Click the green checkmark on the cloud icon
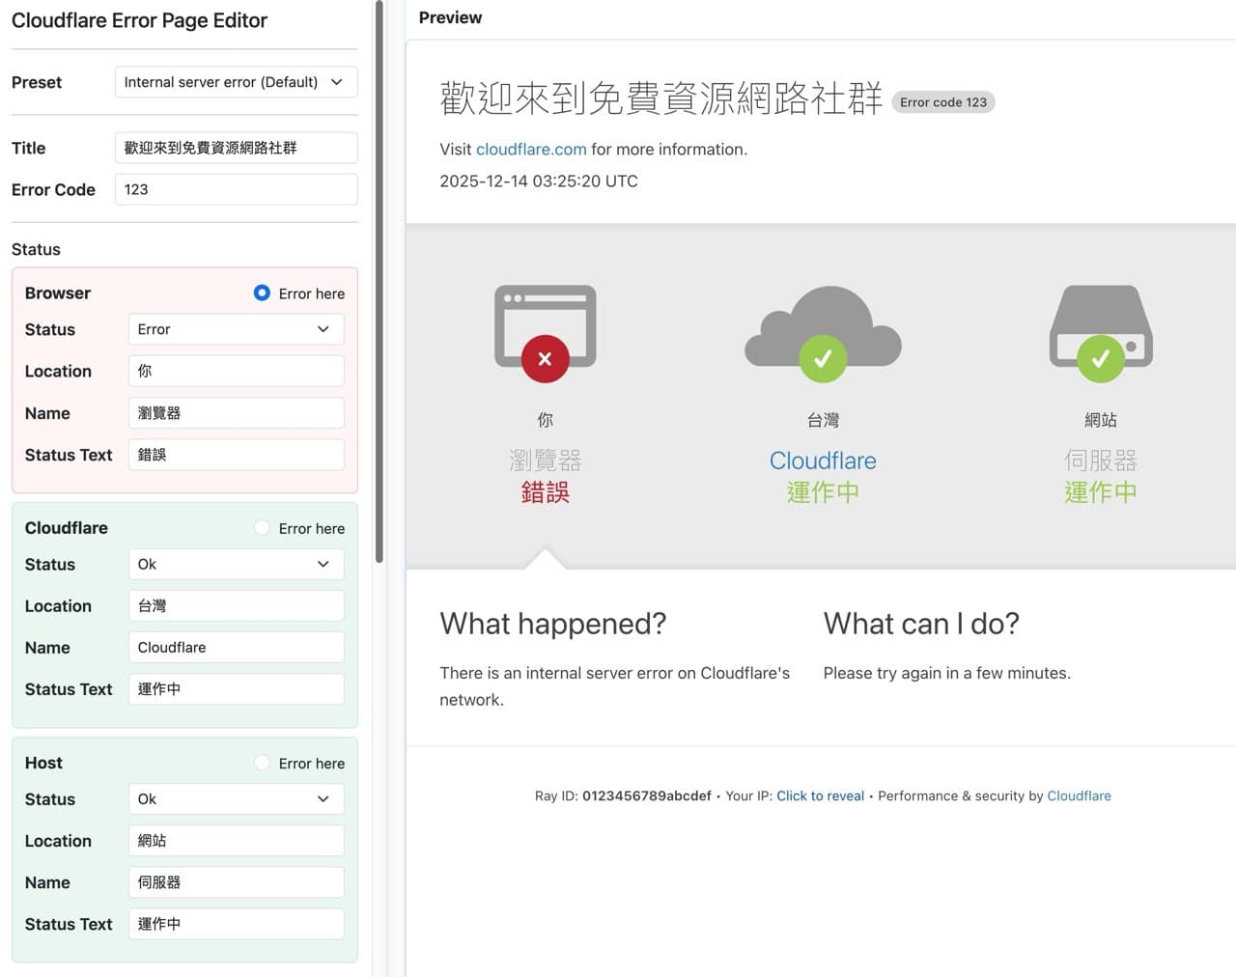Screen dimensions: 1236x977 [823, 359]
